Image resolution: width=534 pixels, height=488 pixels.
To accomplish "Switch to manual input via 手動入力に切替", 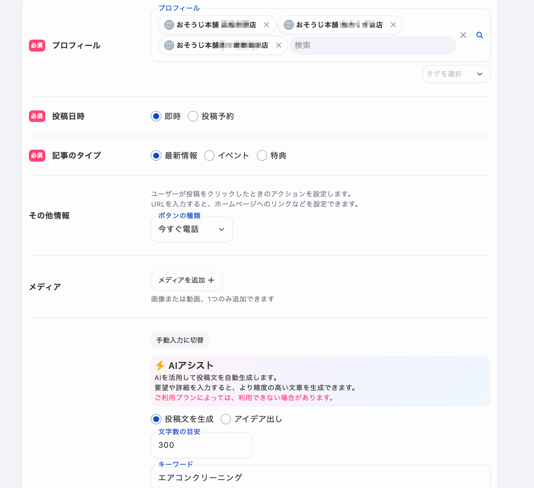I will click(x=180, y=340).
